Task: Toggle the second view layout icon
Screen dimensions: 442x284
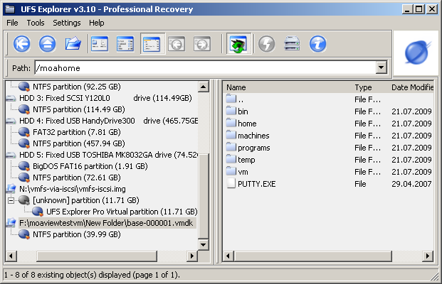Action: [x=125, y=44]
